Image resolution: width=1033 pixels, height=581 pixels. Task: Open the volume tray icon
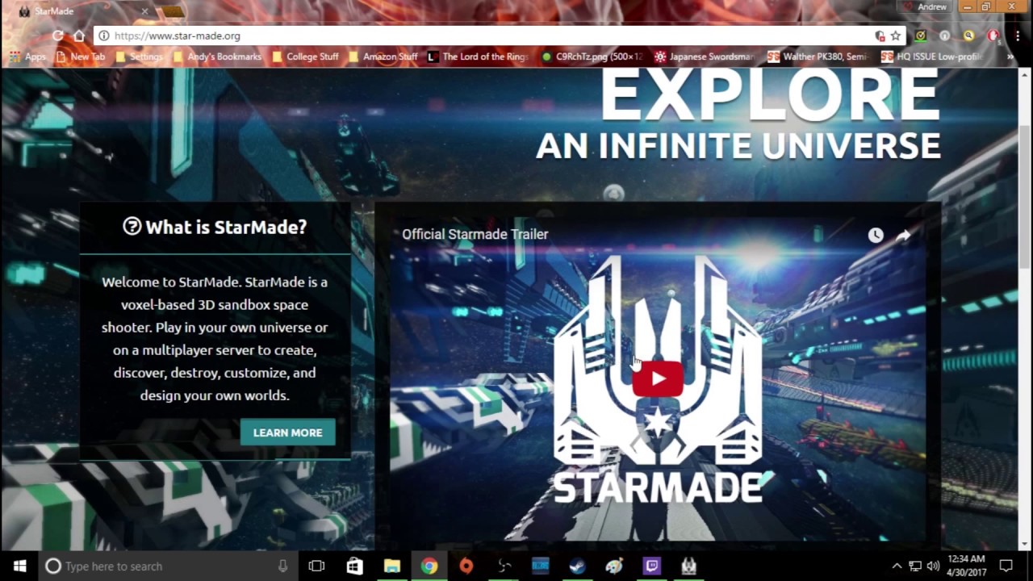tap(934, 566)
